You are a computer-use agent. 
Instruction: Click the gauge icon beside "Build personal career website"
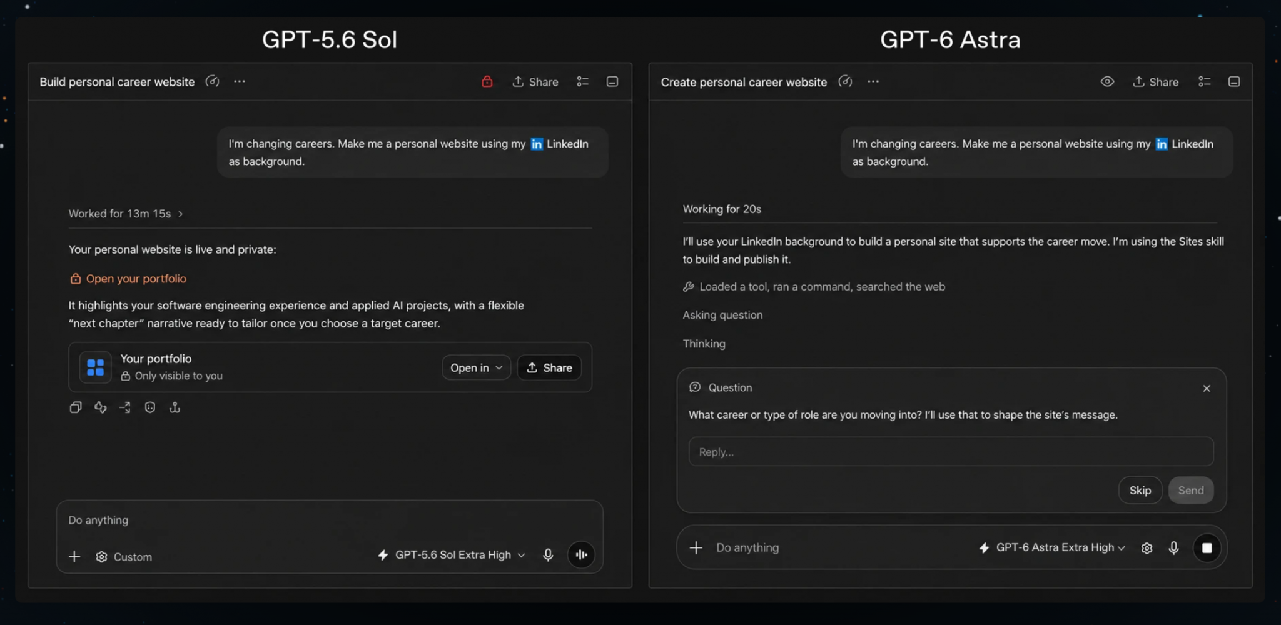[x=213, y=81]
